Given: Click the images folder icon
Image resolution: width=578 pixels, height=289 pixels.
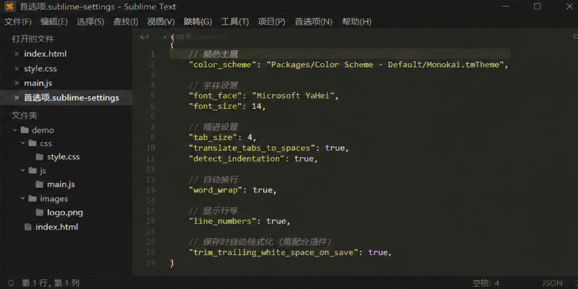Looking at the screenshot, I should [33, 198].
